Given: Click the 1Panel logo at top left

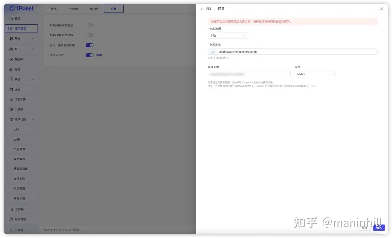Looking at the screenshot, I should [x=21, y=8].
